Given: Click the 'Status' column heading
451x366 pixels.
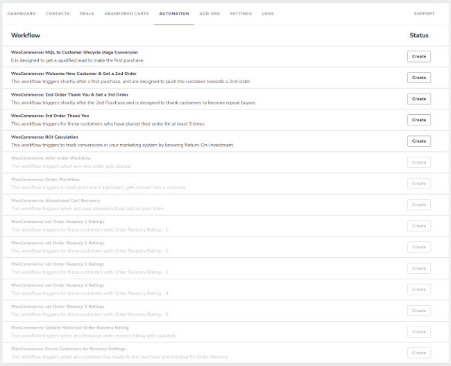Looking at the screenshot, I should click(x=419, y=35).
